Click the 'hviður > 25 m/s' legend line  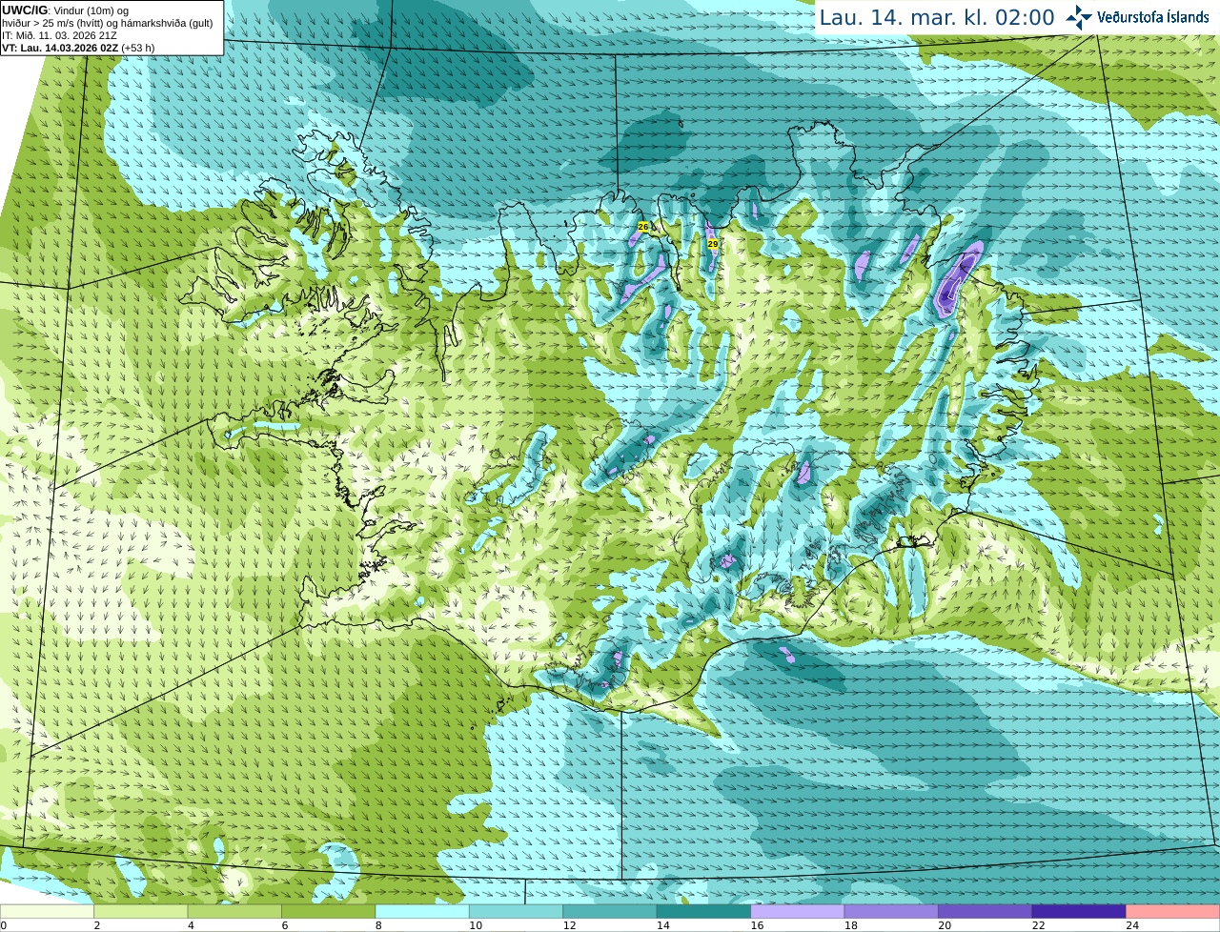click(x=108, y=23)
